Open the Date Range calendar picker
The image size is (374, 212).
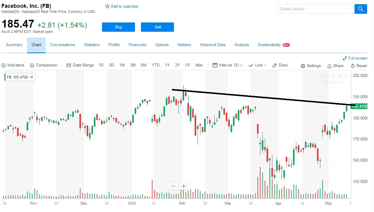[80, 65]
